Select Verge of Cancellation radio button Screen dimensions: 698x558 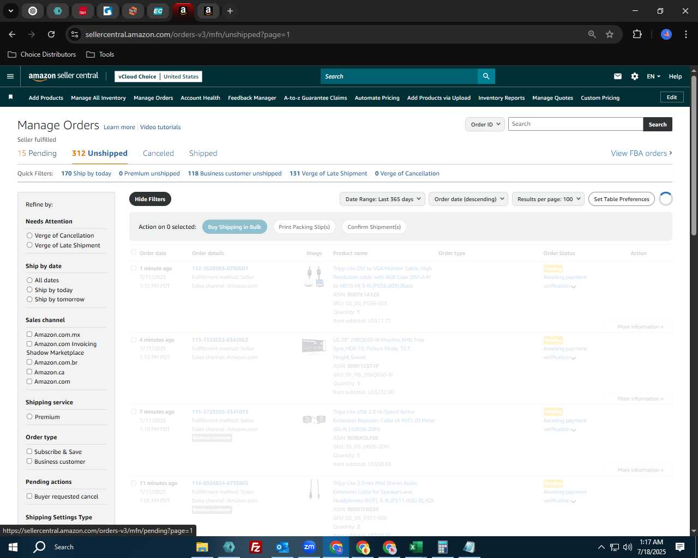click(x=29, y=235)
